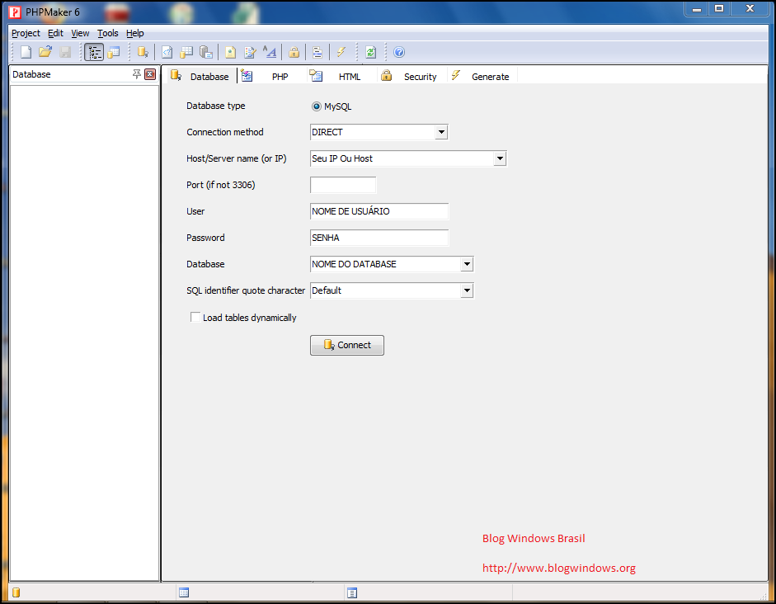Switch to the Security tab
The image size is (776, 604).
pyautogui.click(x=412, y=76)
